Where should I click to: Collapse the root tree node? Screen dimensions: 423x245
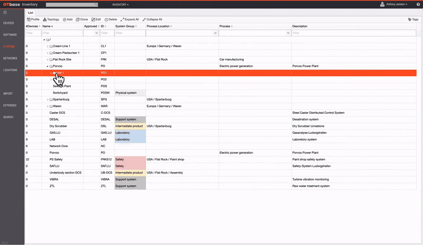(44, 40)
